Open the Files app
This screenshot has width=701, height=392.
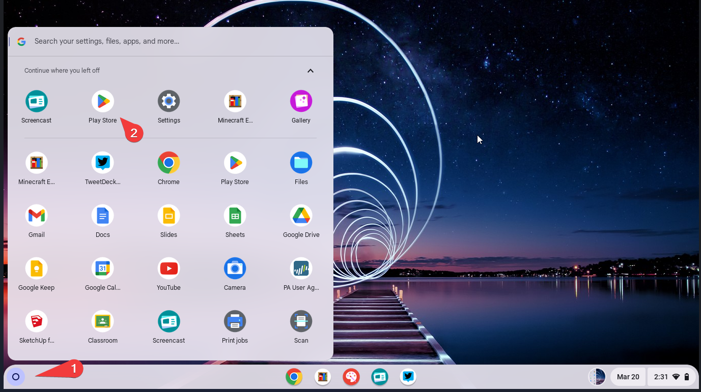[301, 162]
